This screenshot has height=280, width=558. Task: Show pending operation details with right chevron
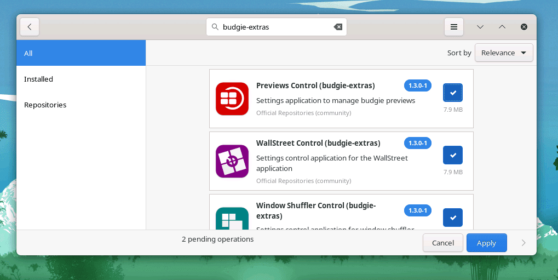coord(523,243)
